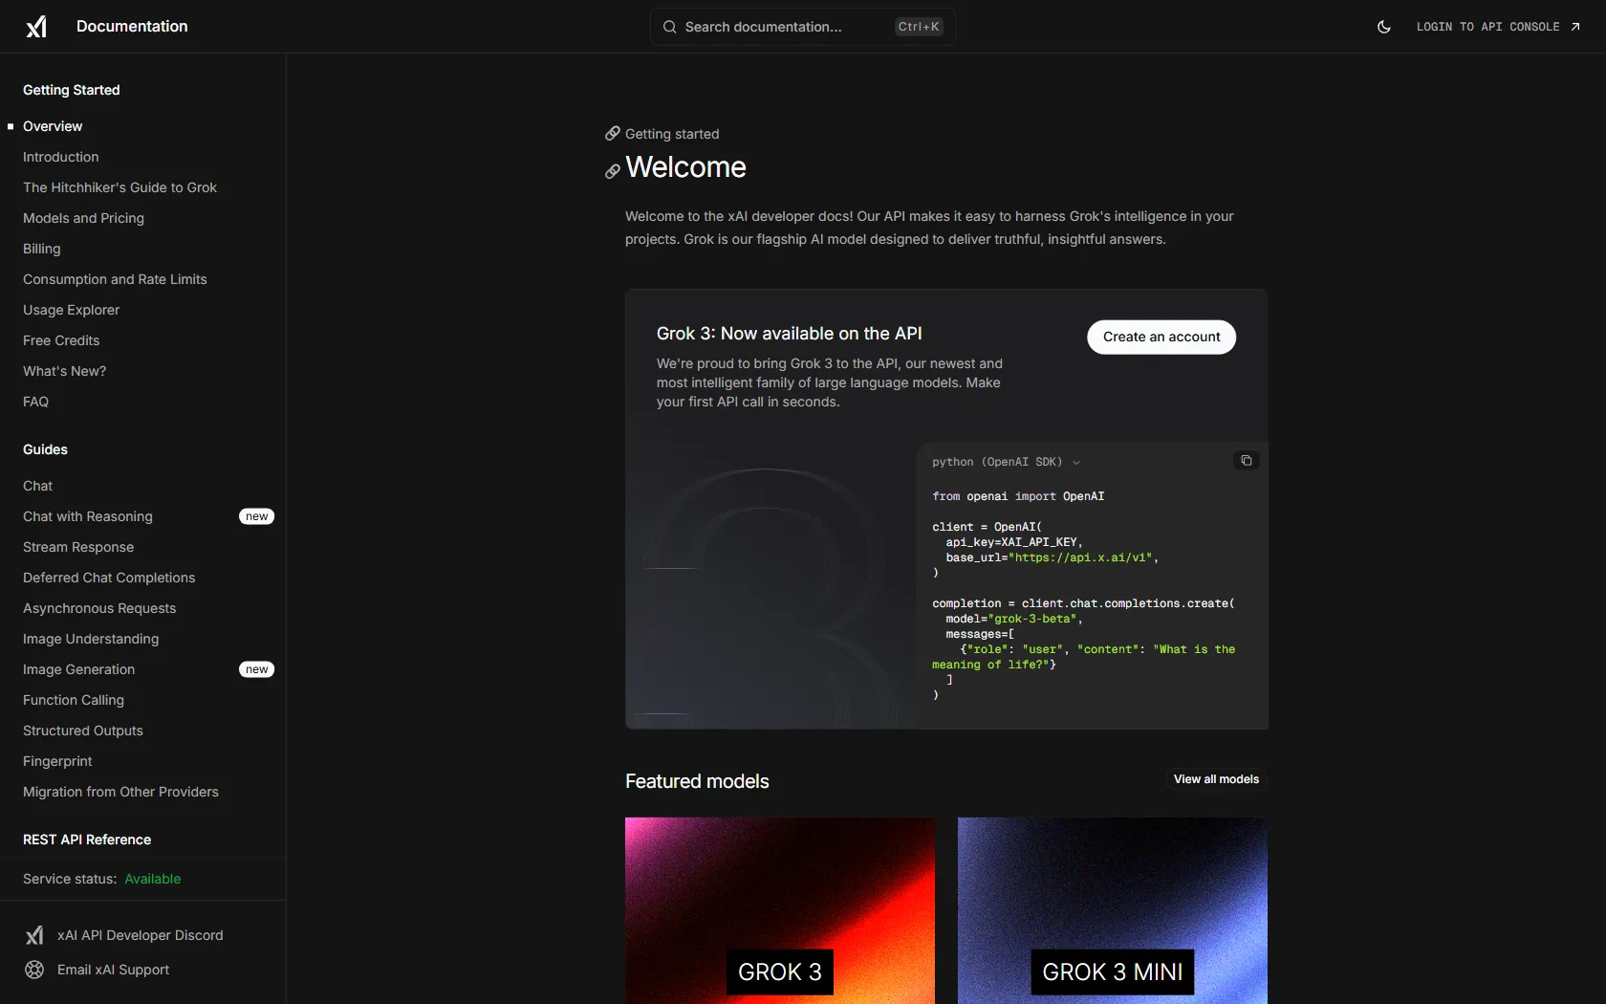1606x1004 pixels.
Task: Click the xAI logo in header
Action: coord(36,27)
